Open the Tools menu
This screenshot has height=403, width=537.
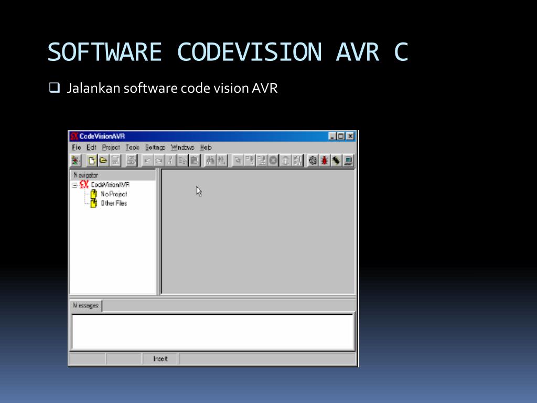[x=132, y=147]
